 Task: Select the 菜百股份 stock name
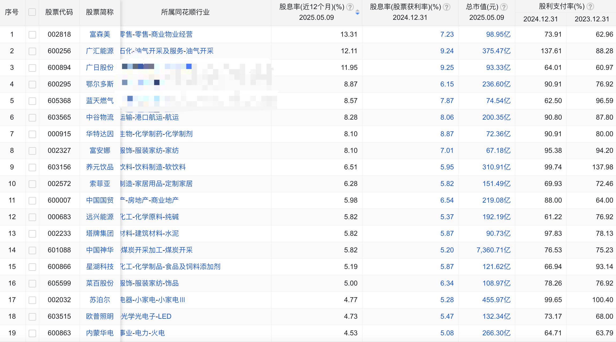[x=100, y=283]
